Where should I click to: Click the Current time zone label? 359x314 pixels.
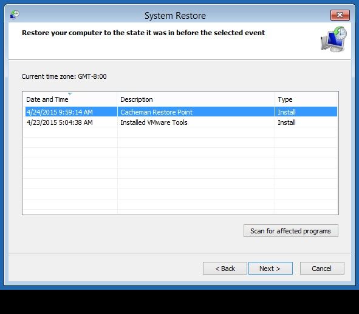[x=64, y=76]
